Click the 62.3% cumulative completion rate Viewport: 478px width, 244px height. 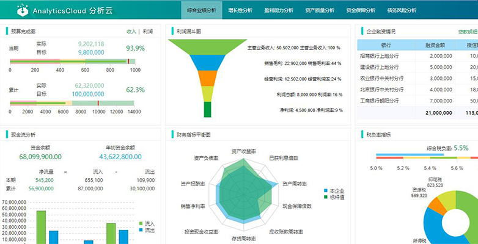[x=135, y=90]
